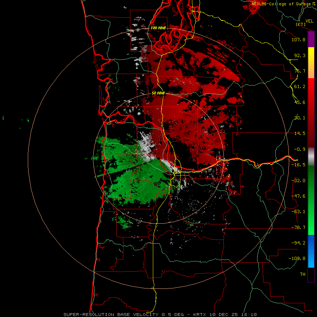Image resolution: width=317 pixels, height=317 pixels.
Task: Select the -94.2 scale value
Action: click(298, 243)
